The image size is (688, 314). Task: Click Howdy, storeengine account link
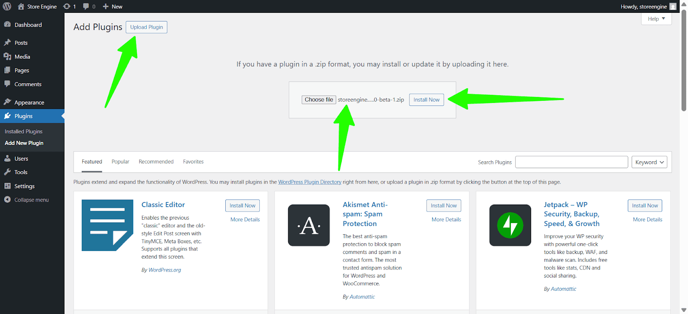(644, 6)
